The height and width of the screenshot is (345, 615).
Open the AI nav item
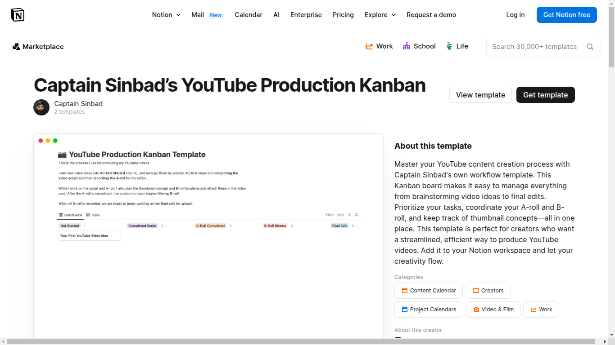point(276,15)
